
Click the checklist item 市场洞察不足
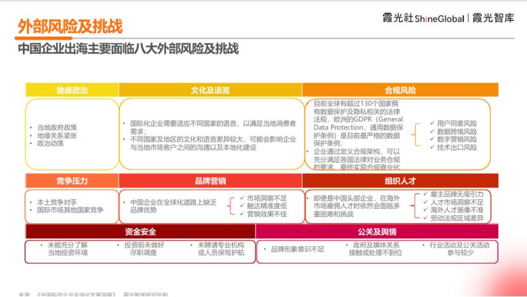click(267, 198)
